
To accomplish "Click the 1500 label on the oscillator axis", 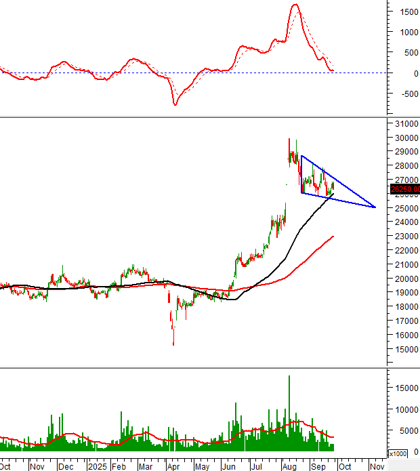I will click(x=402, y=12).
